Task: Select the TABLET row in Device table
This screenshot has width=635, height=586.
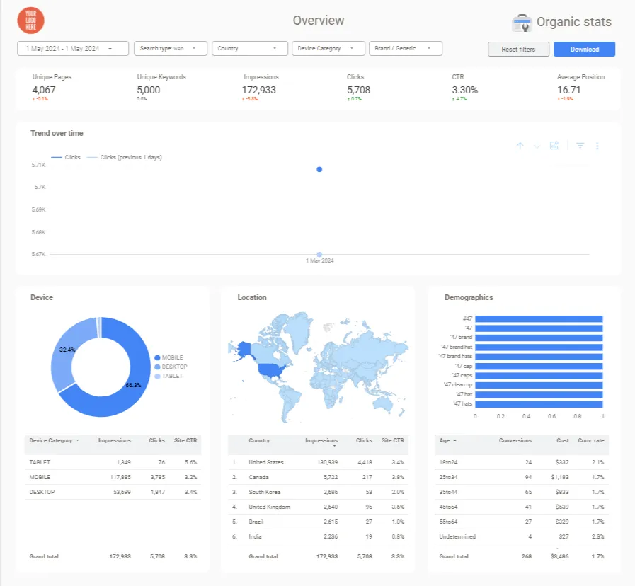Action: [x=113, y=462]
